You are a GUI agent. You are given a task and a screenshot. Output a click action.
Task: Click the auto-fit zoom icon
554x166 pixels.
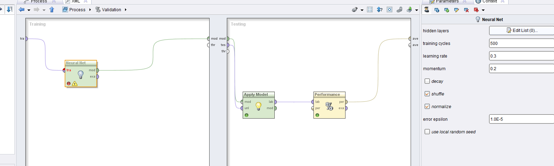tap(390, 9)
